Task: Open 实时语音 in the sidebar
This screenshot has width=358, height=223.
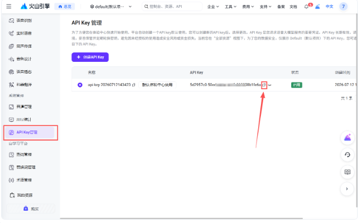Action: tap(20, 33)
